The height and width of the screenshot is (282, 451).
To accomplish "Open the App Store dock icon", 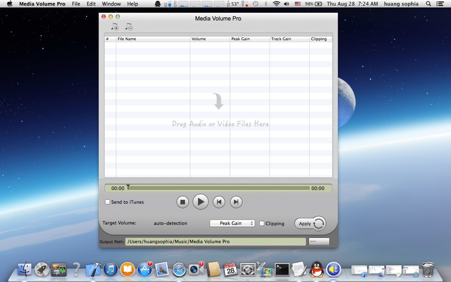I will (145, 270).
